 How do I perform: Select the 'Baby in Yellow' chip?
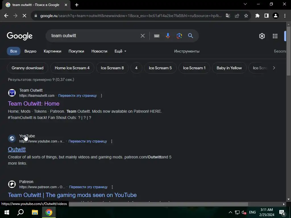(229, 68)
